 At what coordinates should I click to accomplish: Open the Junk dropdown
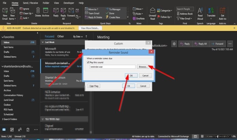(x=24, y=18)
